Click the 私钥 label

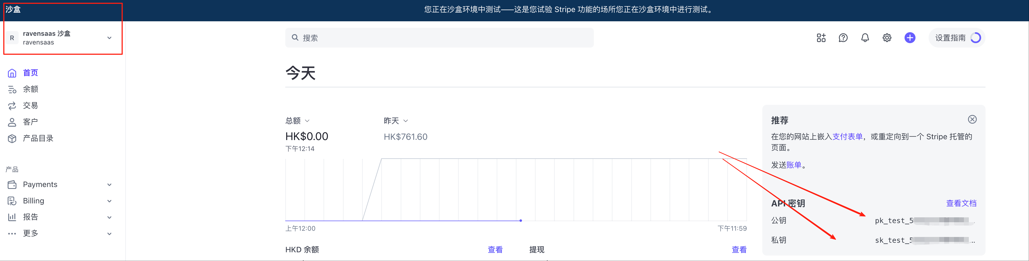pos(778,240)
